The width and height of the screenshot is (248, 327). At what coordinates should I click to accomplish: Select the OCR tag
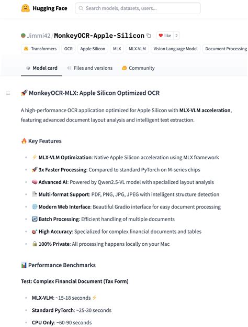tap(69, 49)
